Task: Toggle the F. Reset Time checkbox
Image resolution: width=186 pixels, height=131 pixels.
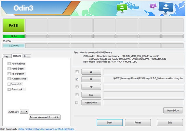Action: click(9, 78)
